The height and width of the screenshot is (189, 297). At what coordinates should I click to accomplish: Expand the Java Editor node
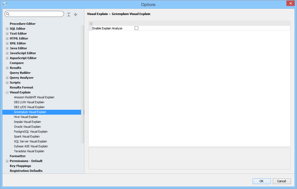[x=7, y=48]
